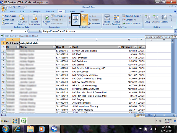The height and width of the screenshot is (133, 177).
Task: Click Subtotal button
Action: pyautogui.click(x=164, y=19)
